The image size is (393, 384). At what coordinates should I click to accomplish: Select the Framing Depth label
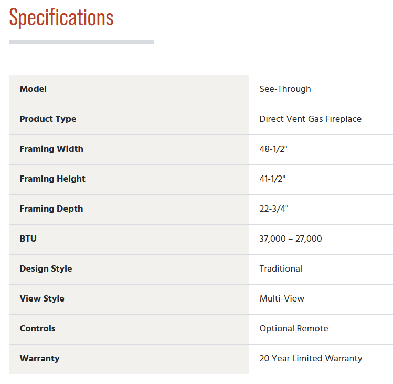pyautogui.click(x=51, y=209)
